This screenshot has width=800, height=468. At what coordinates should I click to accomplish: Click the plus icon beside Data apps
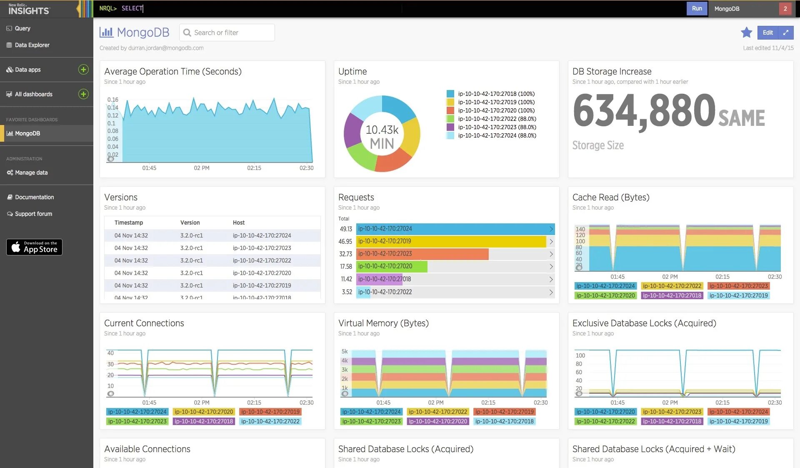pos(83,70)
